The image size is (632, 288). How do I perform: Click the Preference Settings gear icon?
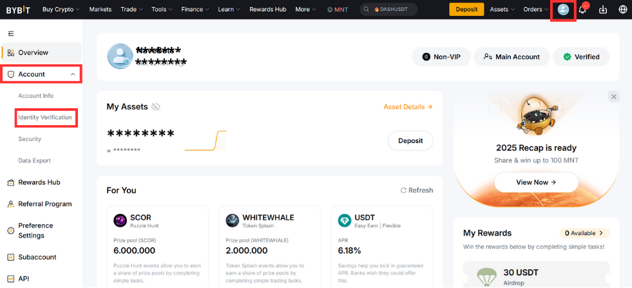tap(11, 231)
